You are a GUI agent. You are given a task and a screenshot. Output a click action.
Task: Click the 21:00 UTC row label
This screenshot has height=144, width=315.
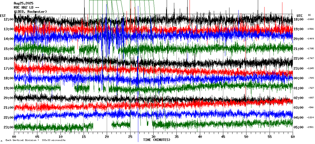click(x=299, y=49)
